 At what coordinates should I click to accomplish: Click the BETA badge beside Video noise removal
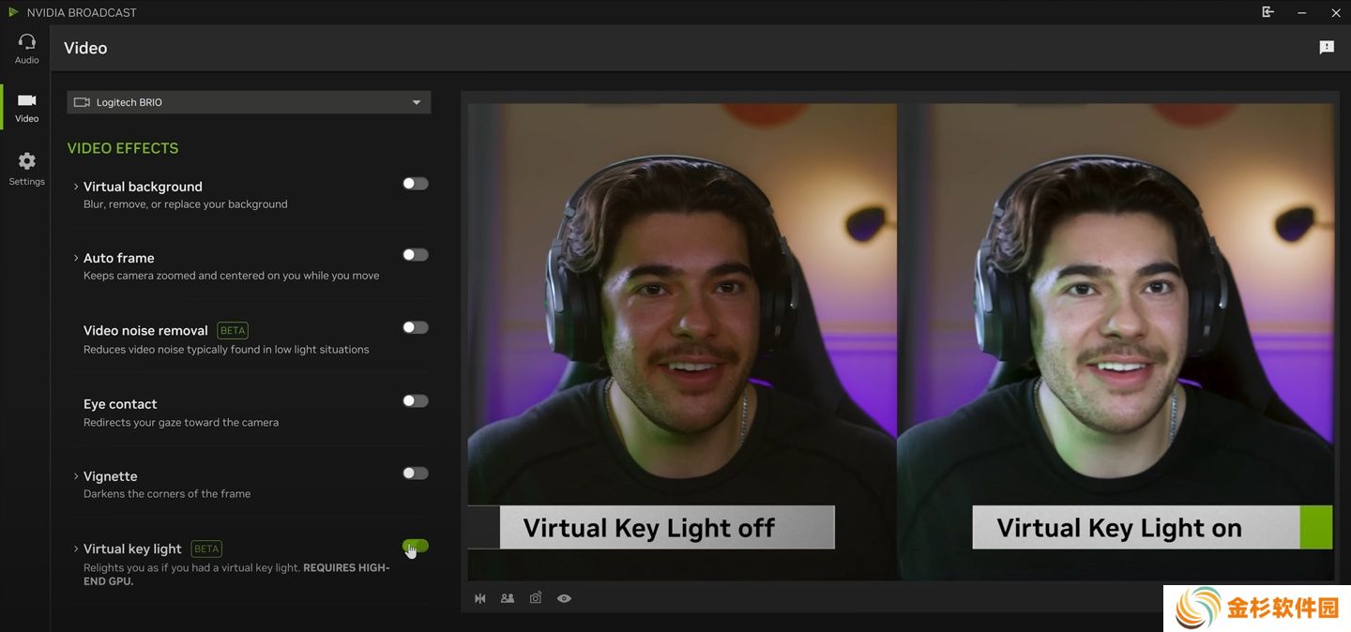coord(233,330)
